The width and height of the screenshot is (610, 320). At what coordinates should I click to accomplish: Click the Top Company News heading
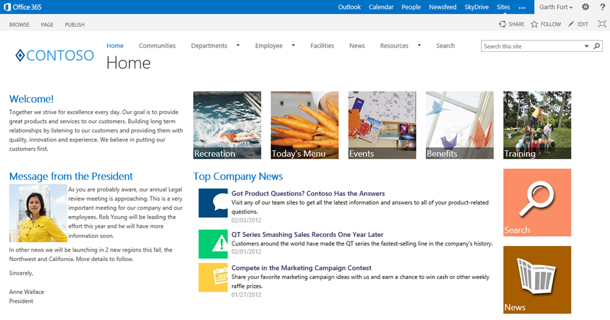tap(238, 176)
